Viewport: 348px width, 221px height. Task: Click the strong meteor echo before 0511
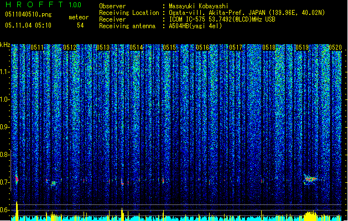click(x=17, y=178)
